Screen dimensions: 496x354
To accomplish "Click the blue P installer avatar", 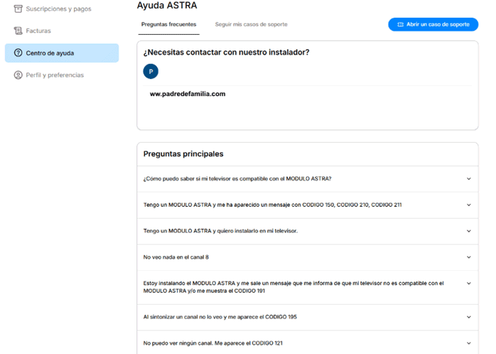I will (x=150, y=72).
